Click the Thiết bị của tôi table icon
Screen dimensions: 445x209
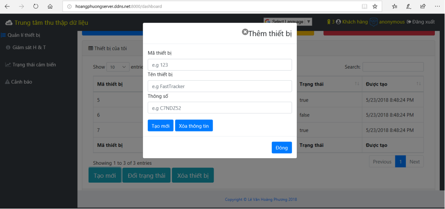pyautogui.click(x=91, y=48)
